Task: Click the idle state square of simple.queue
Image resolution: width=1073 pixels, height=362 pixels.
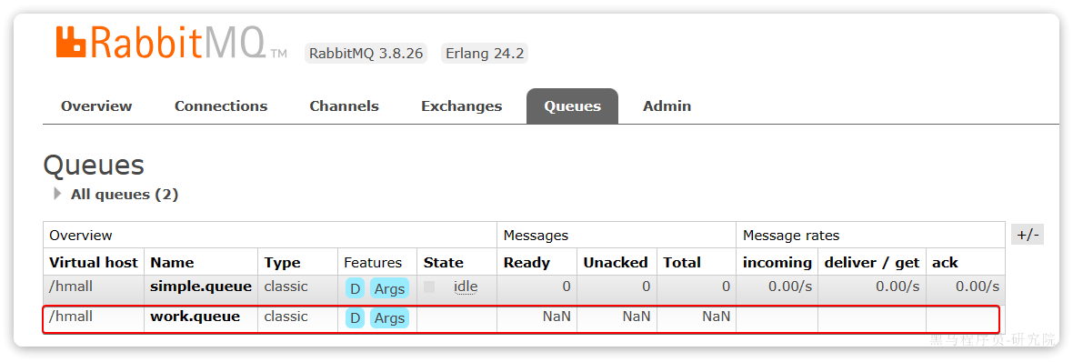Action: [x=429, y=287]
